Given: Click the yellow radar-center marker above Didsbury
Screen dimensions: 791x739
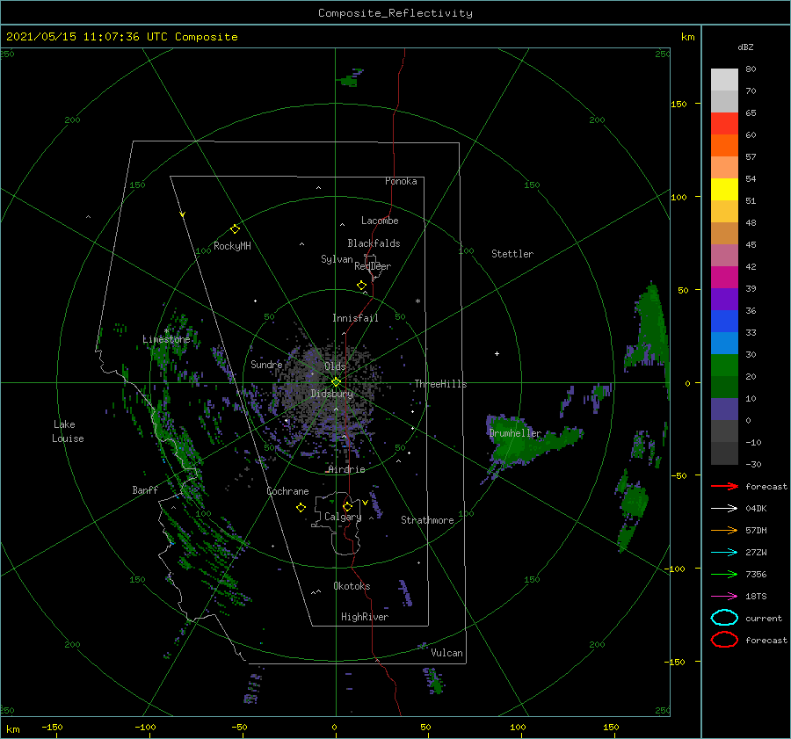Looking at the screenshot, I should [x=336, y=382].
